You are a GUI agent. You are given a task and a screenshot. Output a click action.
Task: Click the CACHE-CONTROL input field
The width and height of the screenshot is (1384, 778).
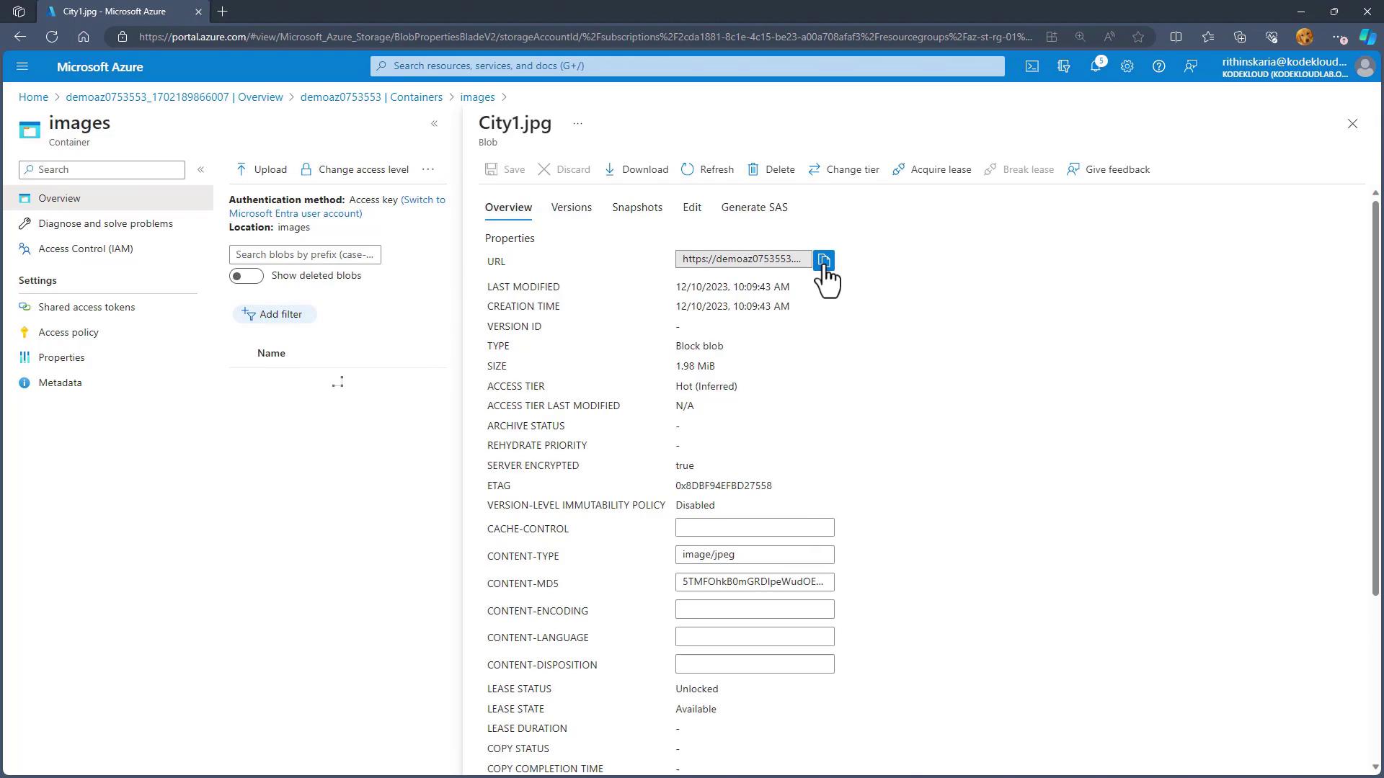[754, 527]
